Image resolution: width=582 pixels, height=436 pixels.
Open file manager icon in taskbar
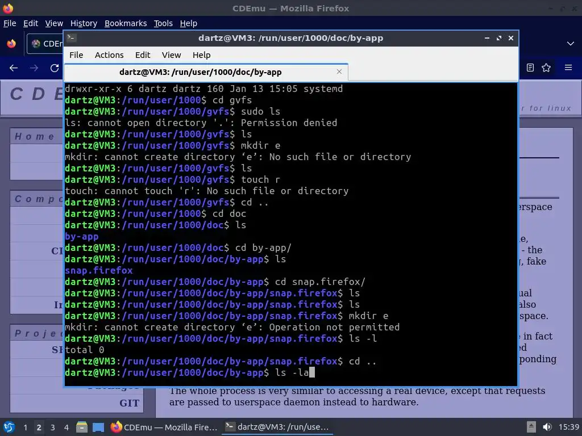(x=82, y=427)
